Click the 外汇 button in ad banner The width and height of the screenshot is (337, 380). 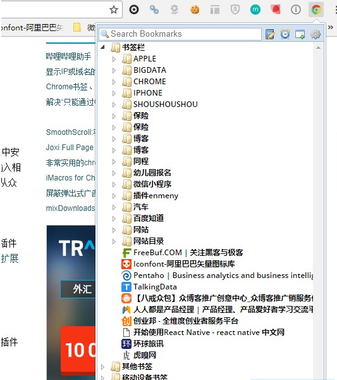[78, 289]
